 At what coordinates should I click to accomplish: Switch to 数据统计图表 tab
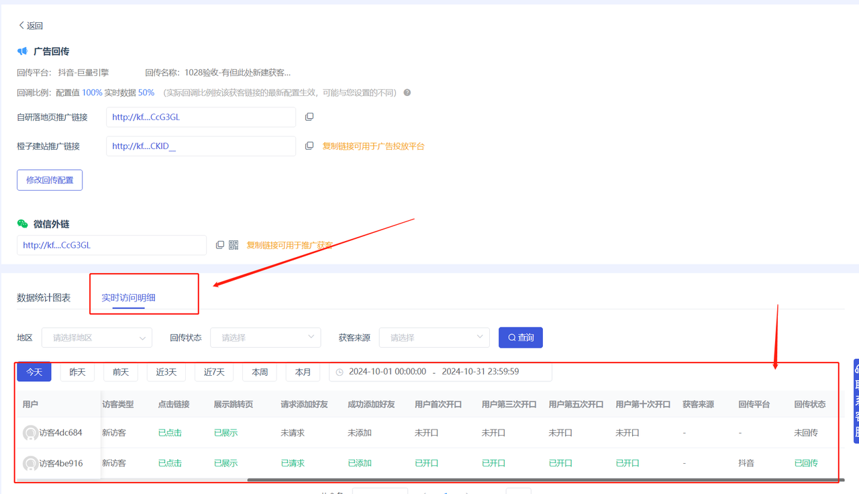(x=44, y=297)
